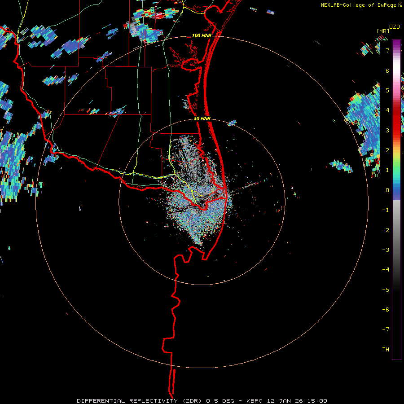The height and width of the screenshot is (404, 404).
Task: Click the NEXLAB-College of DuPage credit text
Action: coord(361,5)
